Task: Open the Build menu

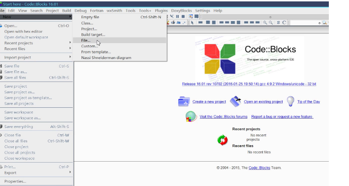Action: tap(67, 10)
